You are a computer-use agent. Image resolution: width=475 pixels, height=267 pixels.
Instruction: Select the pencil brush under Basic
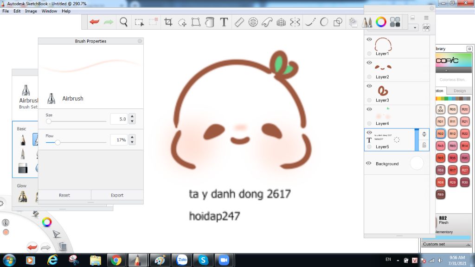pyautogui.click(x=23, y=140)
